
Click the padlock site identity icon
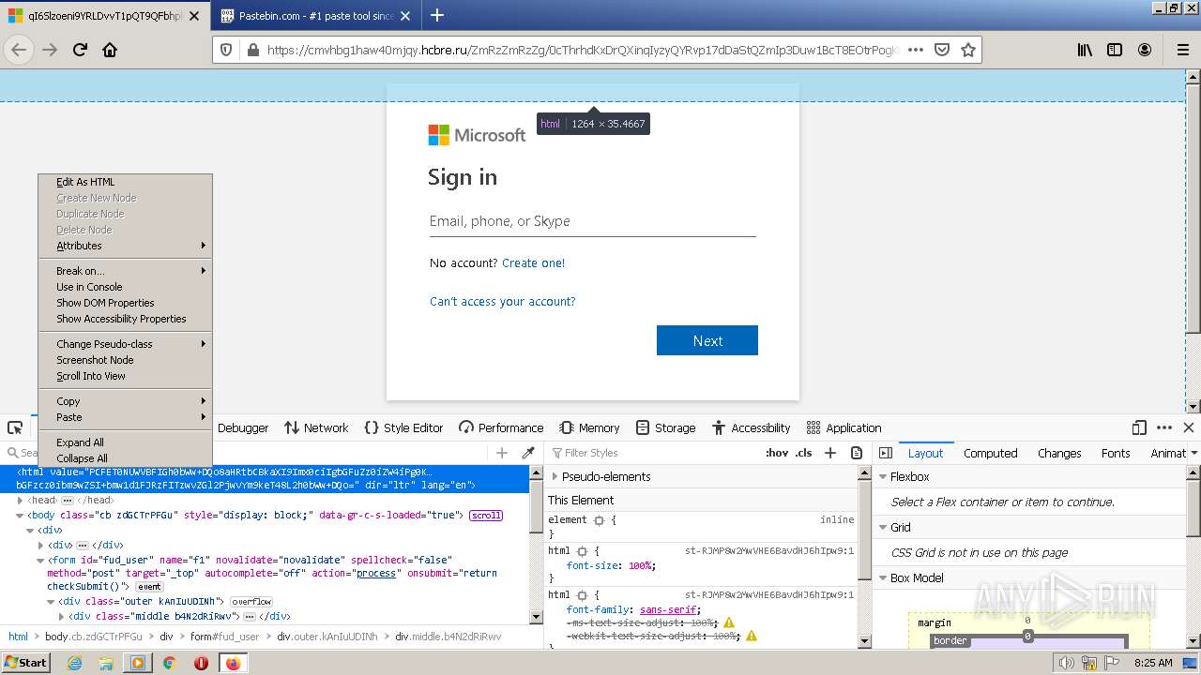tap(252, 50)
